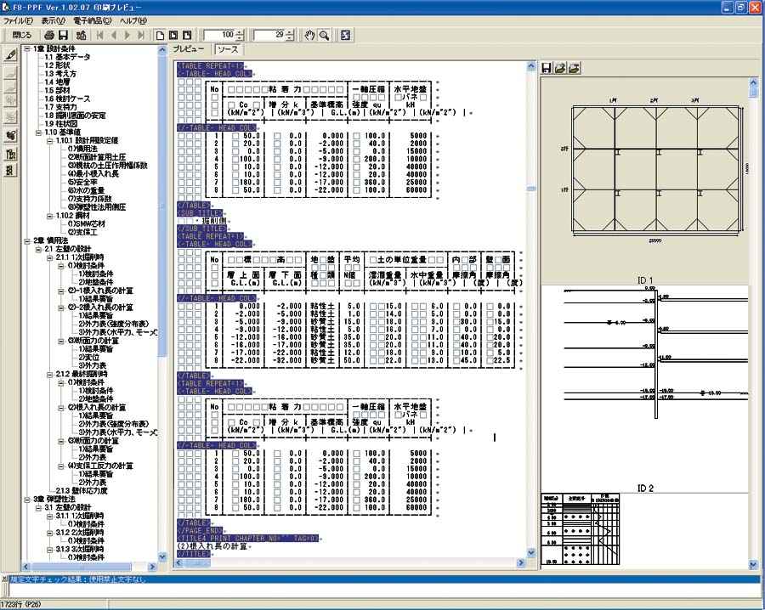765x610 pixels.
Task: Select tree item 1.4 地層
Action: (x=57, y=82)
